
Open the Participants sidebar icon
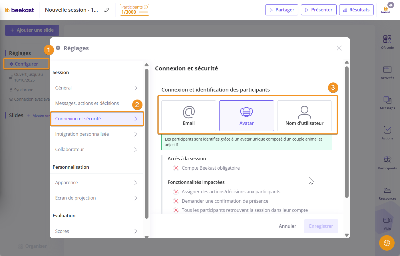click(x=387, y=160)
